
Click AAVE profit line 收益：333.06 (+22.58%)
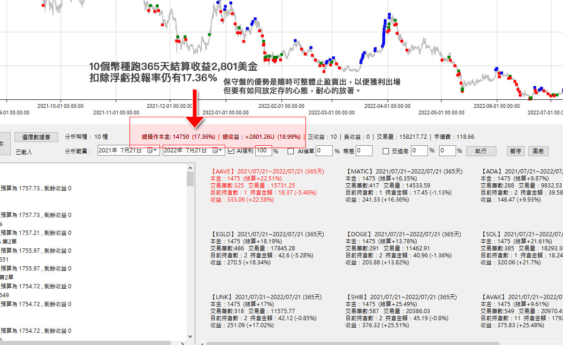pos(242,200)
